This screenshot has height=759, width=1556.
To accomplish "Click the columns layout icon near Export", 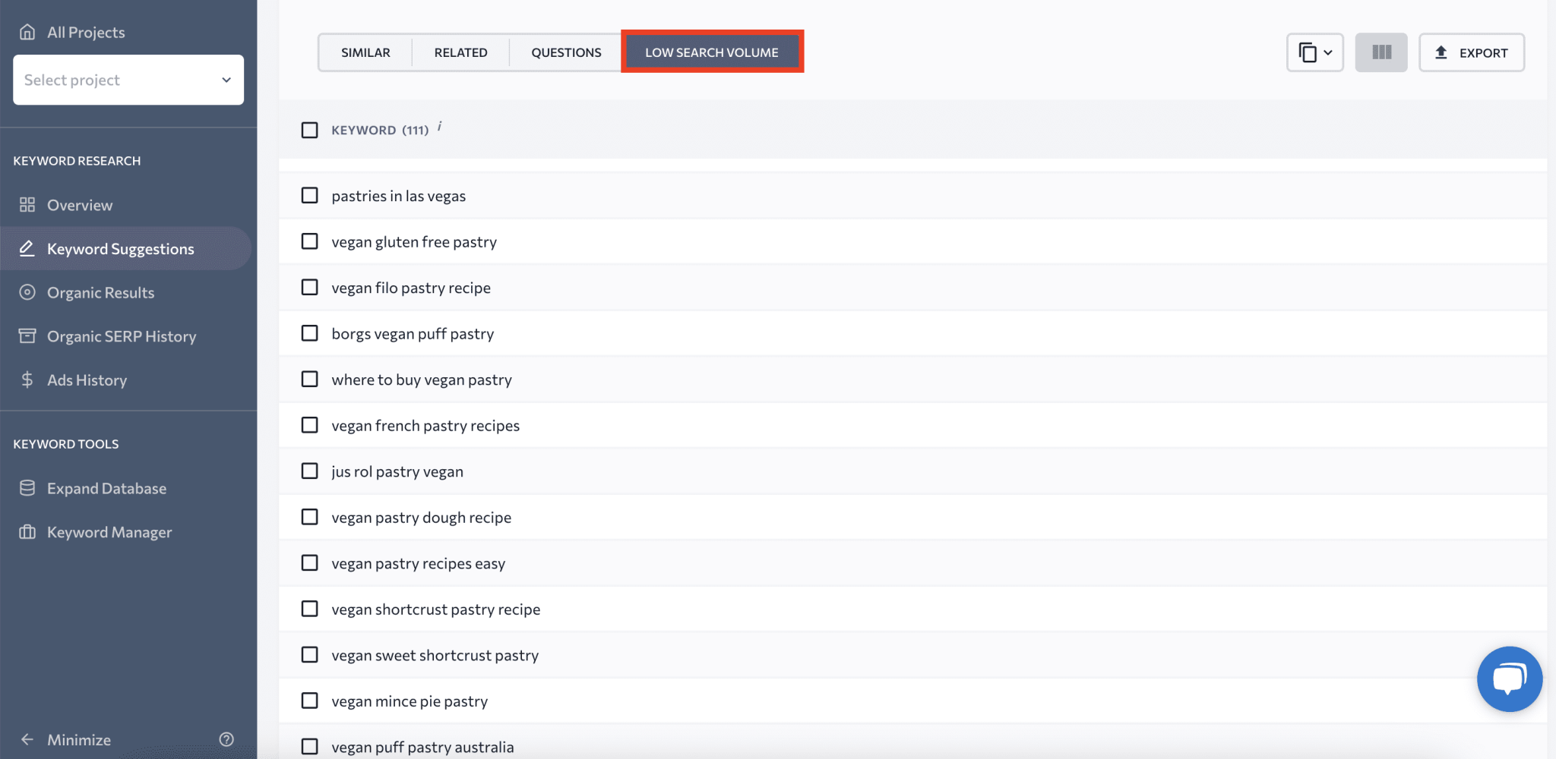I will tap(1381, 52).
